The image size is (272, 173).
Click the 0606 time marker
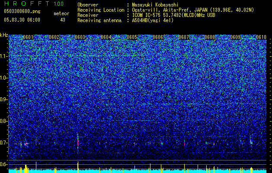(x=158, y=37)
